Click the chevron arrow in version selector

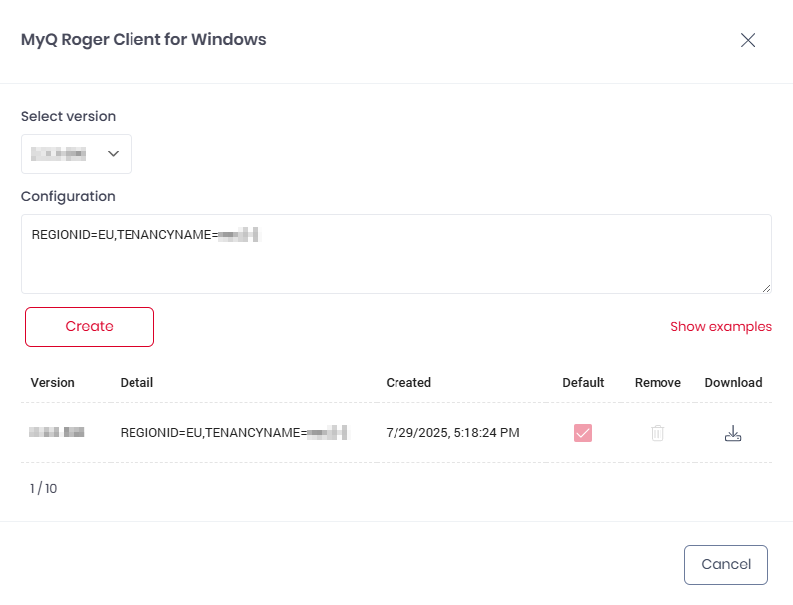[113, 153]
